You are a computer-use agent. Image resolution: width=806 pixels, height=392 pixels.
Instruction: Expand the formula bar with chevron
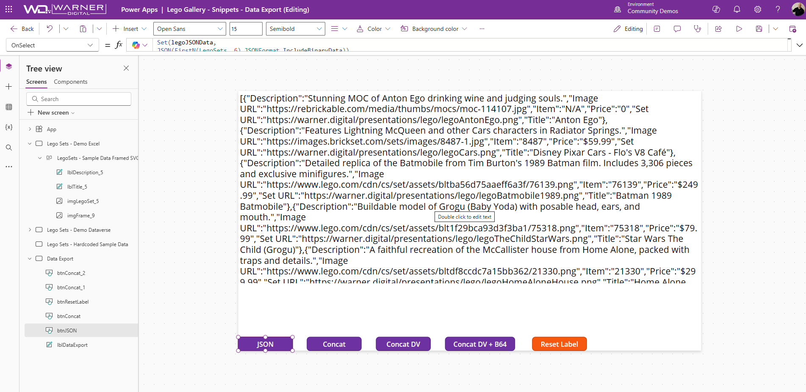point(799,45)
